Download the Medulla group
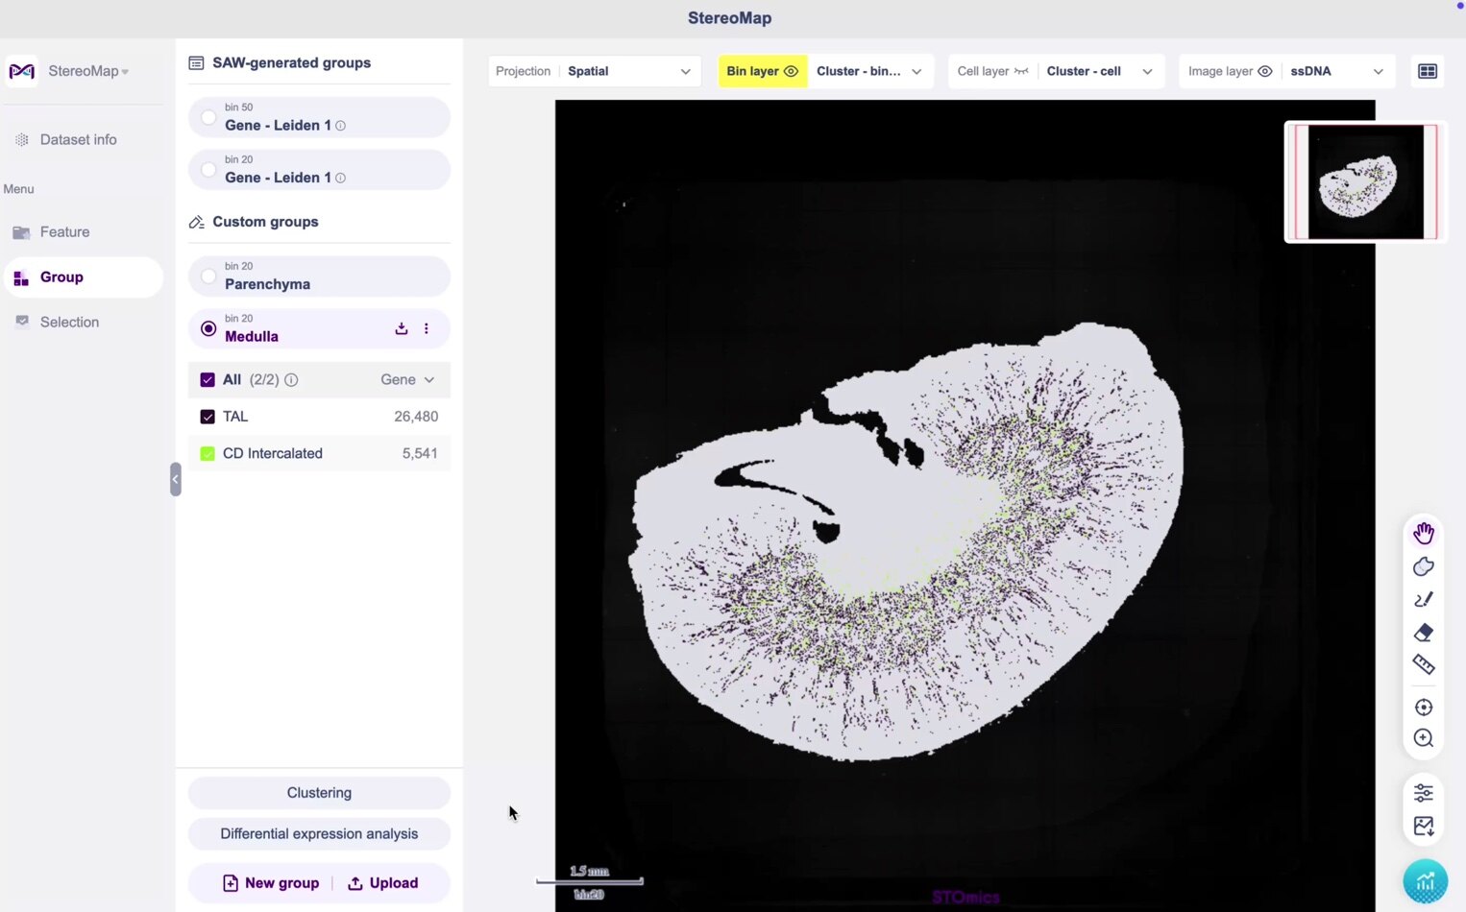 pos(402,328)
